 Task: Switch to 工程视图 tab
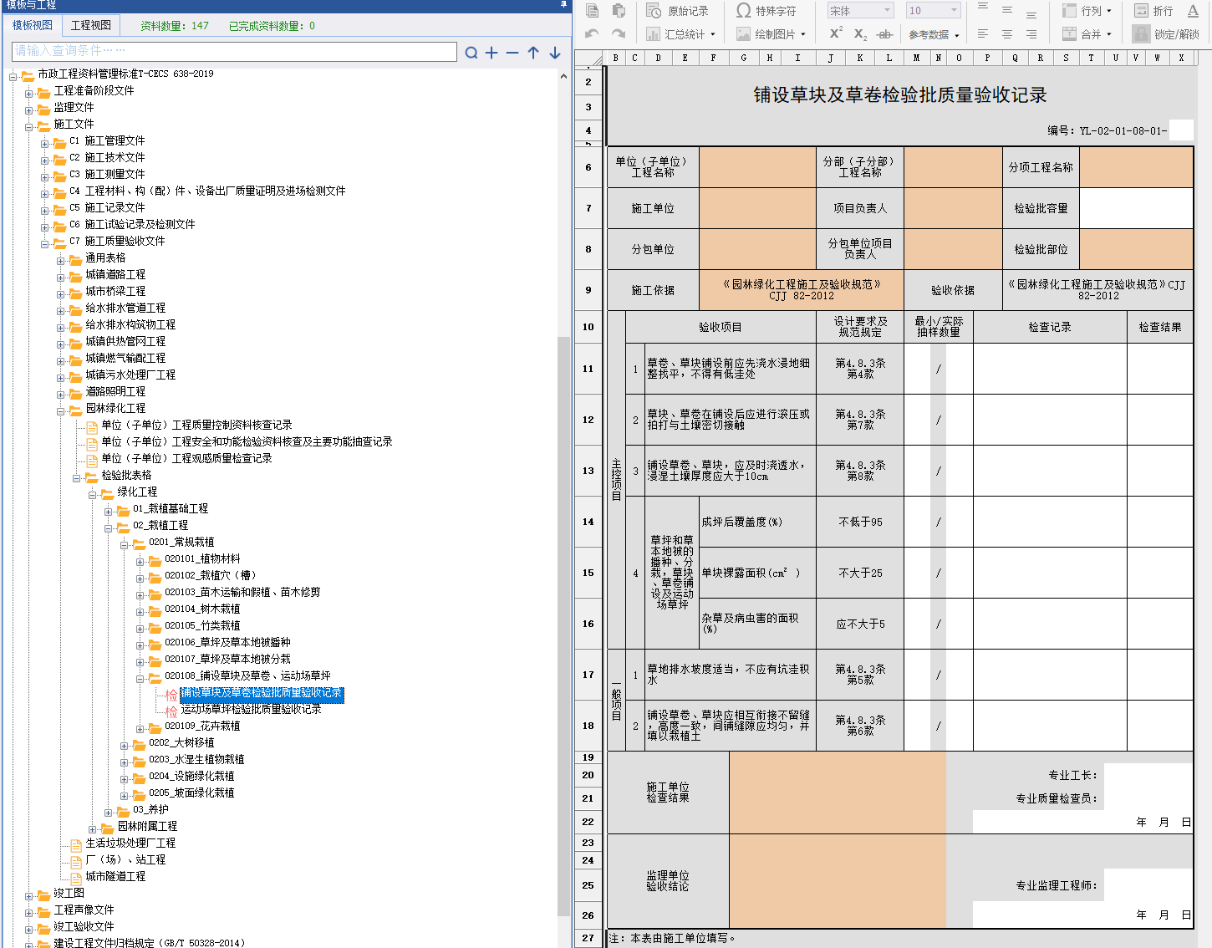(91, 25)
